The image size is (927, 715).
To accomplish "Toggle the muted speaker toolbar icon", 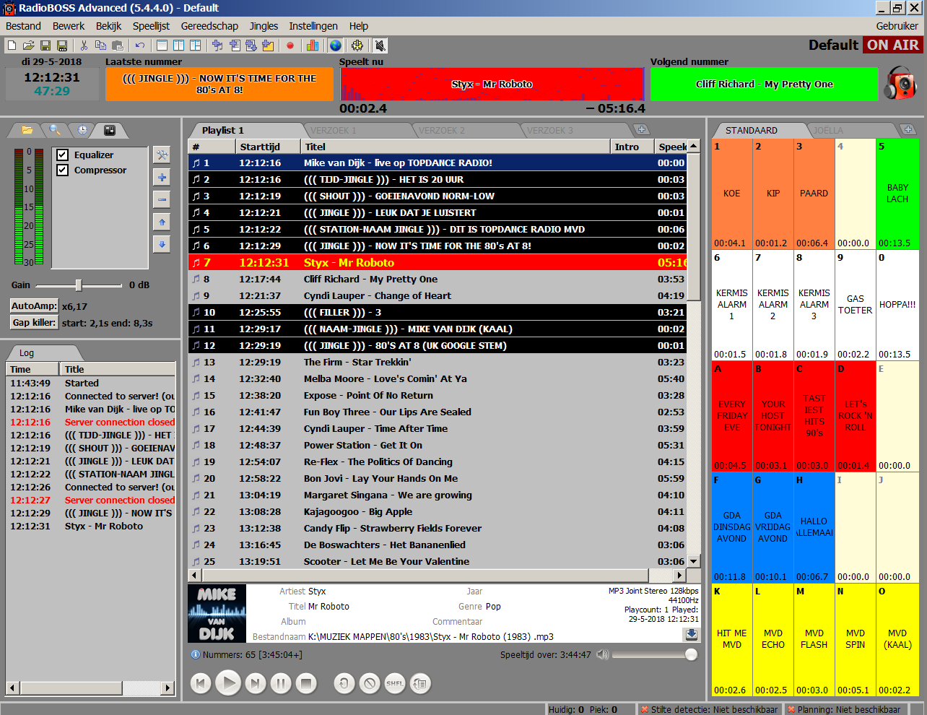I will [x=380, y=45].
